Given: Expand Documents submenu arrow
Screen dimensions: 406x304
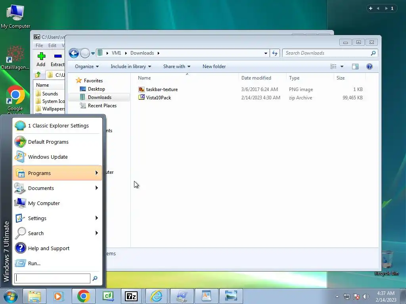Looking at the screenshot, I should [x=97, y=188].
